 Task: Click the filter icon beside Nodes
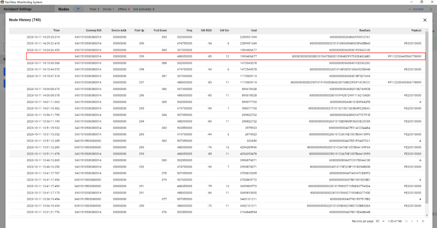point(78,9)
